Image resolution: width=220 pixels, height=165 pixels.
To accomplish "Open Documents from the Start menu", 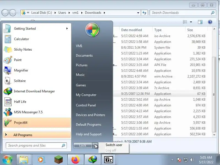I will click(84, 56).
